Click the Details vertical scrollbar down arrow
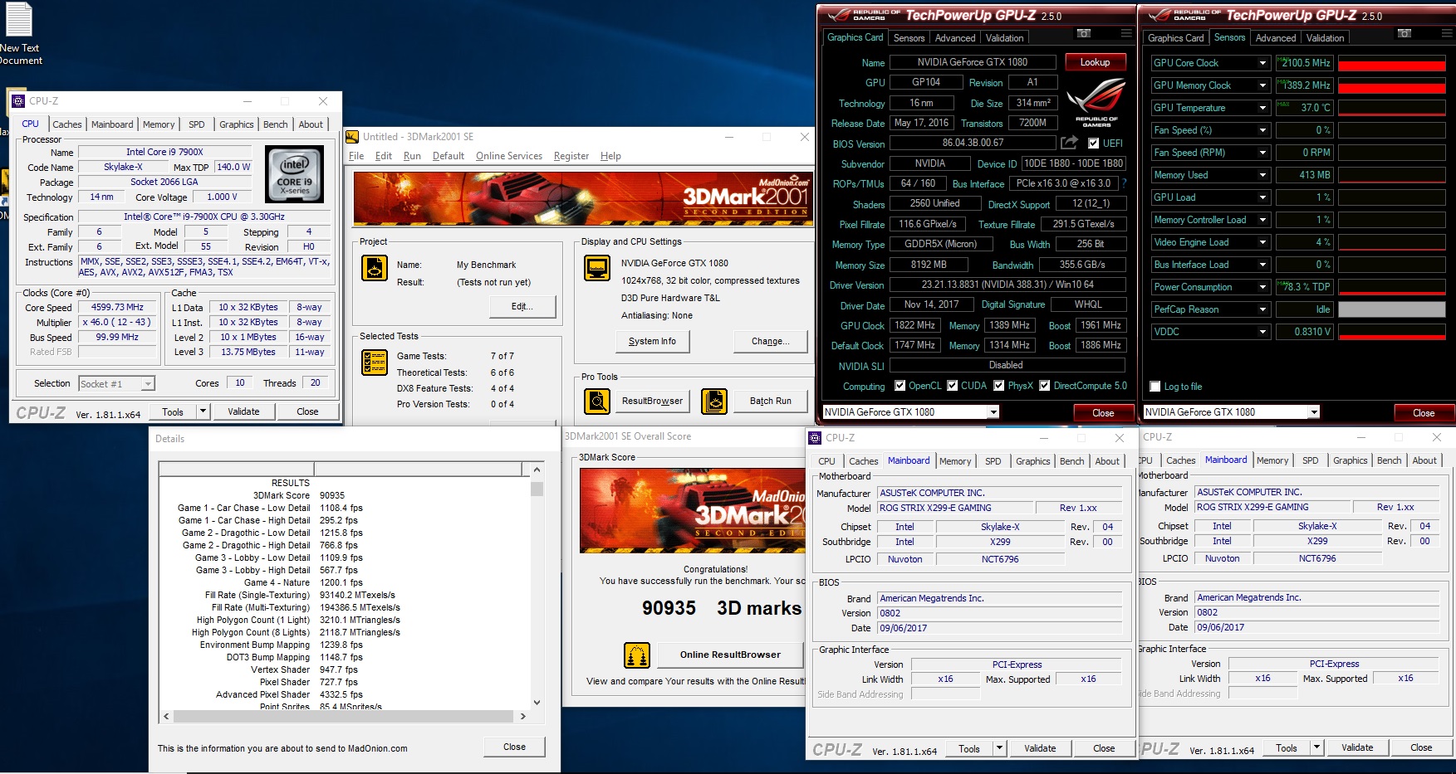 537,703
